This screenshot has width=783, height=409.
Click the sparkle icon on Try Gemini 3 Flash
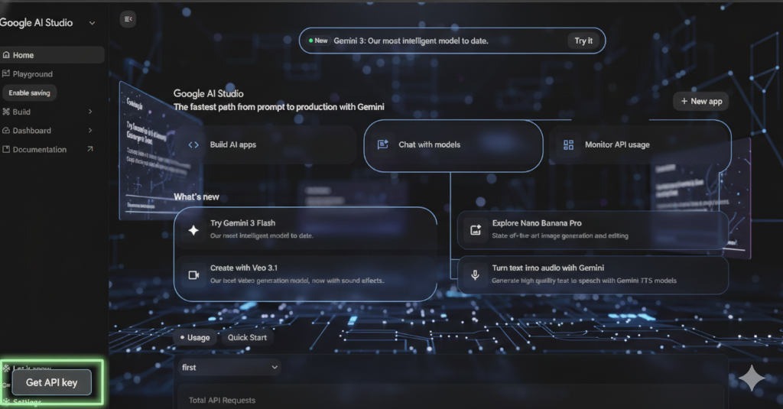pos(193,229)
